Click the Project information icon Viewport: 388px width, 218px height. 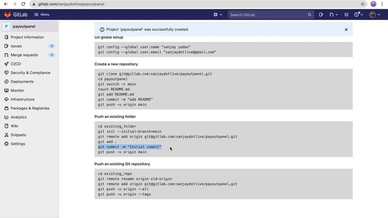(7, 37)
